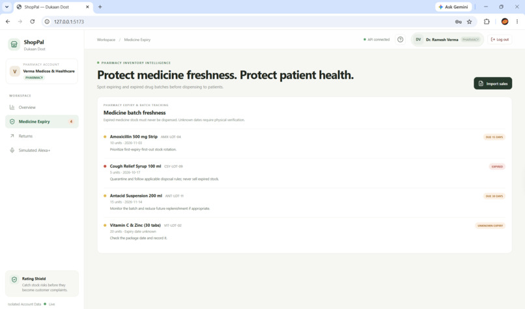Screen dimensions: 525x309
Task: Click the UNKNOWN EXPIRY badge
Action: [x=490, y=226]
